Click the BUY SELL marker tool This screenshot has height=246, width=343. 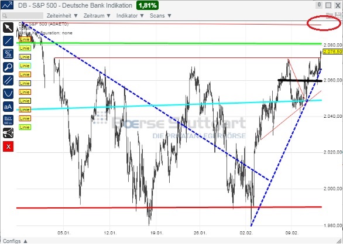point(8,120)
